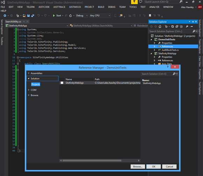Select Projects under Solution category
Viewport: 203px width, 176px height.
pos(36,84)
